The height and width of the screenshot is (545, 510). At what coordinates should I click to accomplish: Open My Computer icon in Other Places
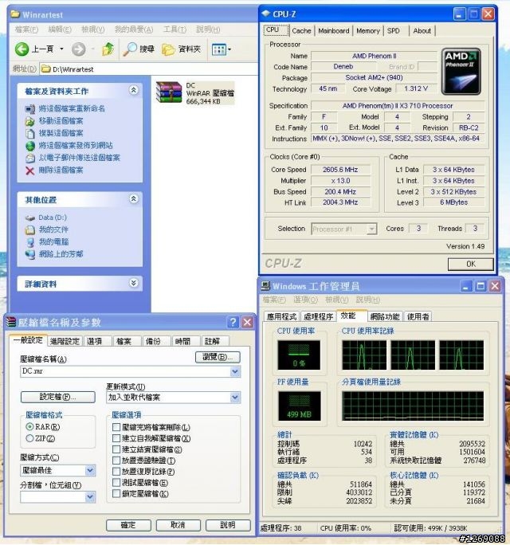pos(30,242)
